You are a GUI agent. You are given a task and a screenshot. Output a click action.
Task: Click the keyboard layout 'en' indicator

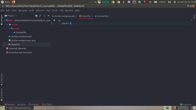95,2
